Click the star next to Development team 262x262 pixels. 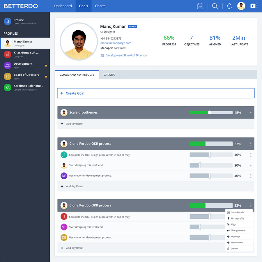(46, 65)
